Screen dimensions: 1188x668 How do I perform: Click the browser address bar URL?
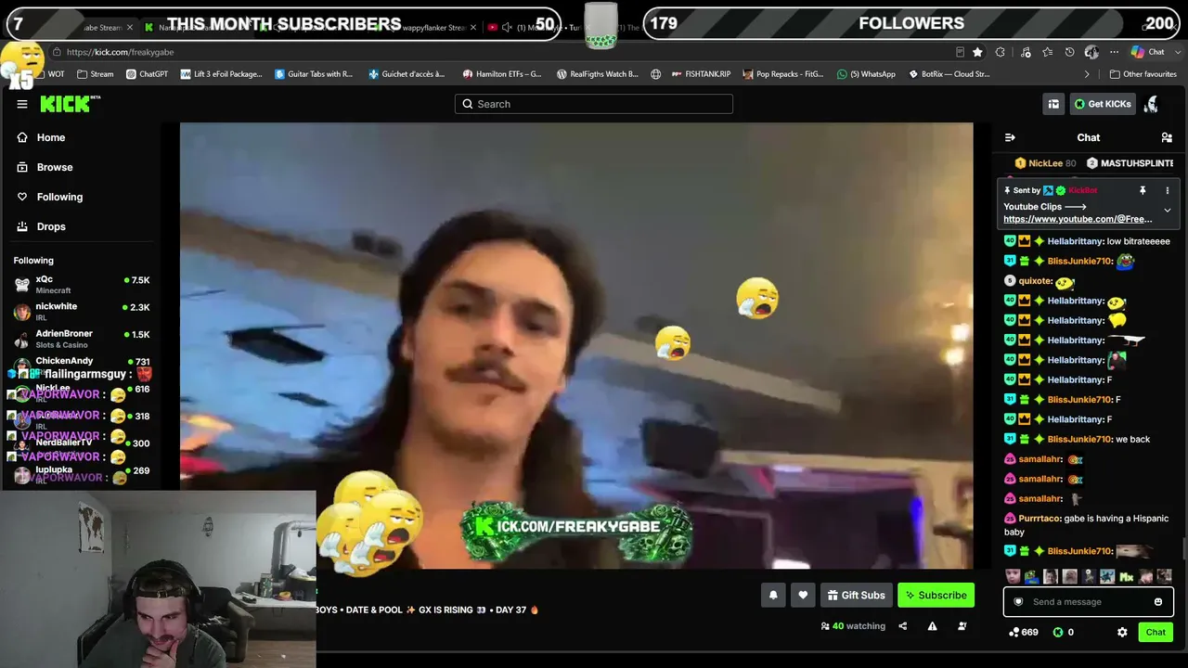click(x=120, y=52)
